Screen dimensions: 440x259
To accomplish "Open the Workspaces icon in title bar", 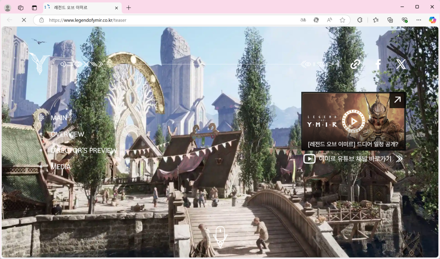I will (x=21, y=8).
